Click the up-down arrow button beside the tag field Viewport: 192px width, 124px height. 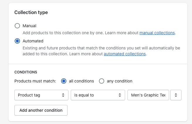176,95
